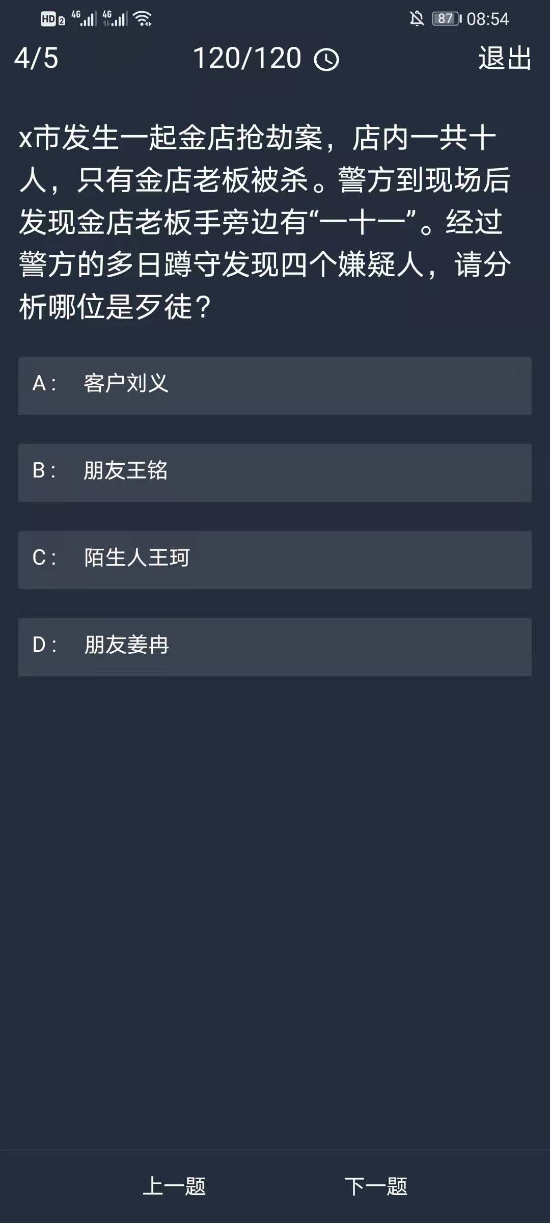Tap the Wi-Fi status icon

tap(143, 19)
